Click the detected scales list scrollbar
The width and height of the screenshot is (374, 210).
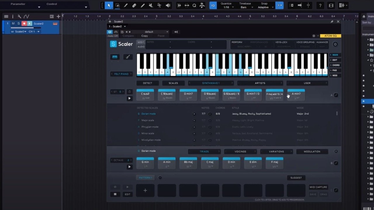point(337,113)
